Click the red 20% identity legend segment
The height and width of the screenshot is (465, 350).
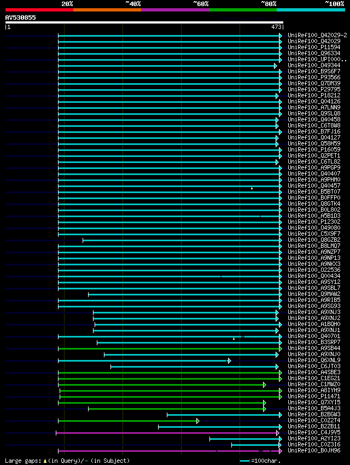(x=39, y=10)
